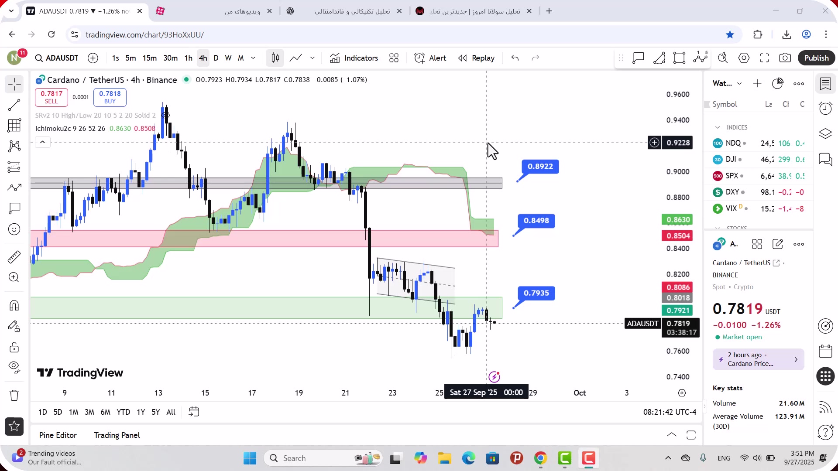838x471 pixels.
Task: Open the Trading Panel tab
Action: (117, 435)
